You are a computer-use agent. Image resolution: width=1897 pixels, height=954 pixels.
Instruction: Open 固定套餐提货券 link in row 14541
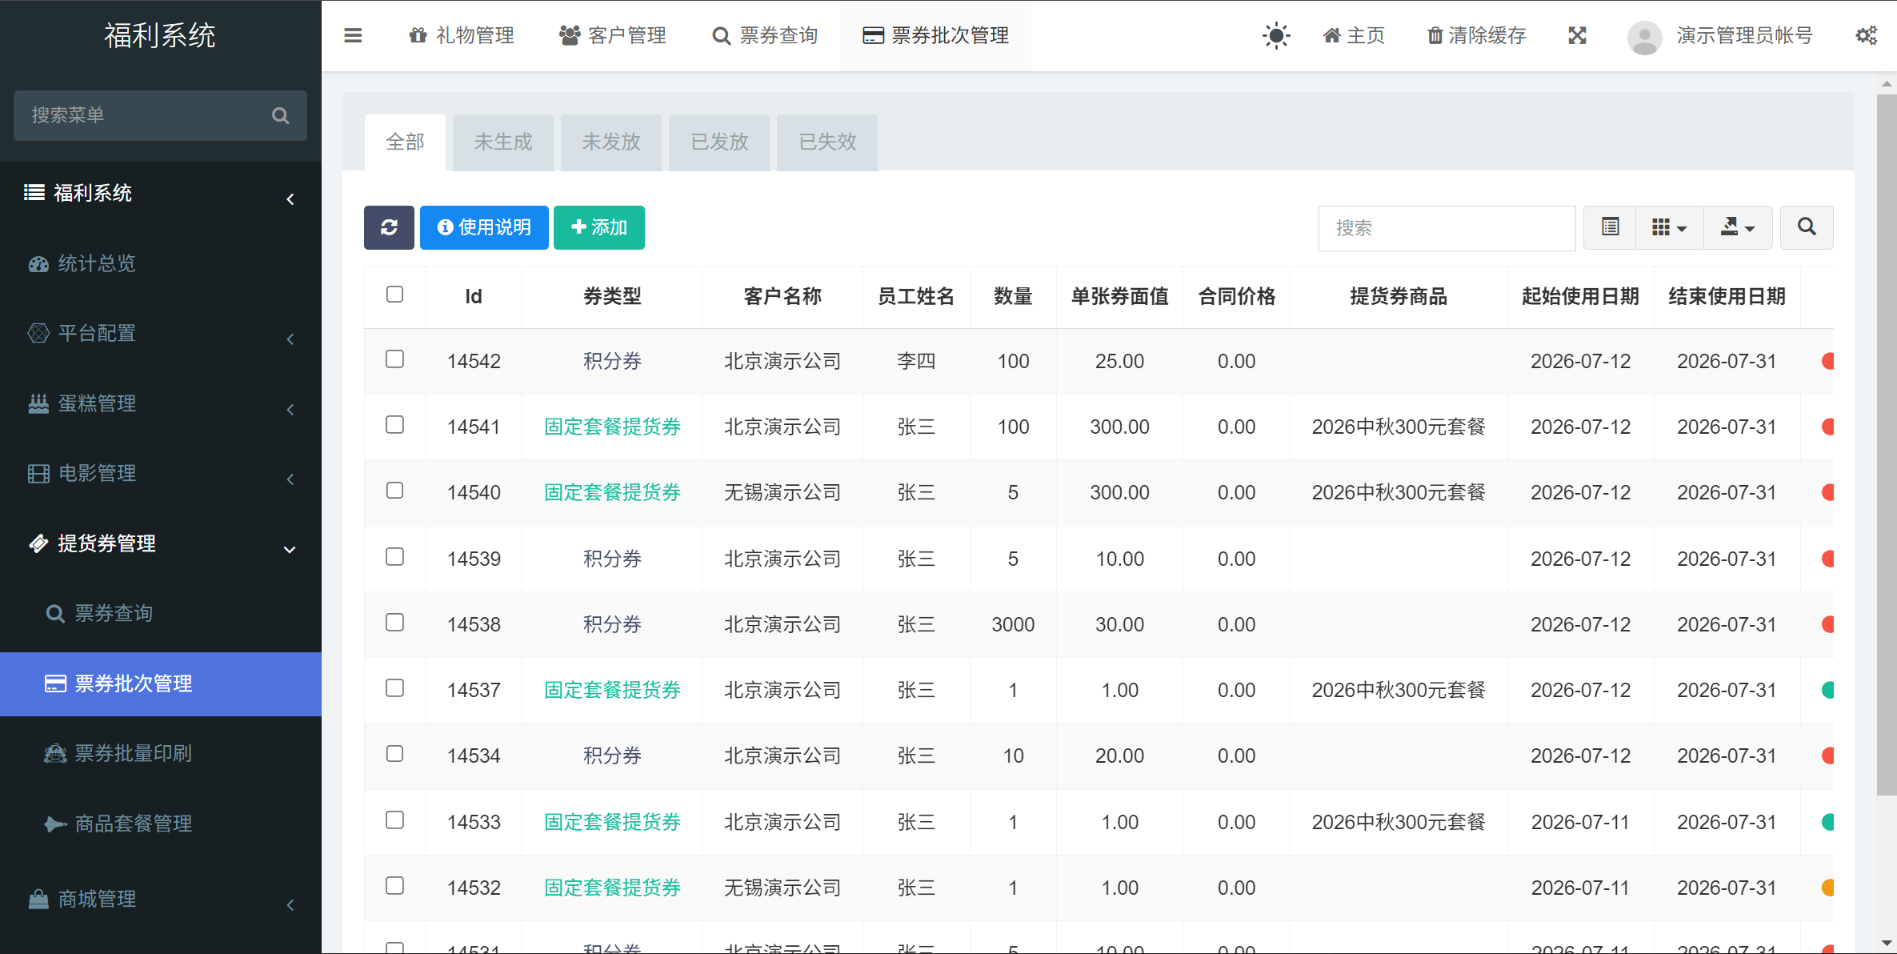click(612, 427)
